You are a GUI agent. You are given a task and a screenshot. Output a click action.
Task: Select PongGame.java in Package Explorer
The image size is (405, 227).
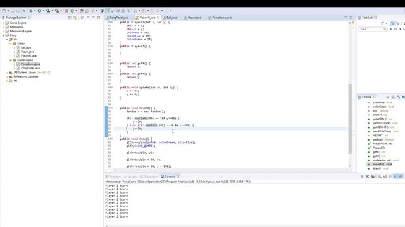click(x=30, y=64)
